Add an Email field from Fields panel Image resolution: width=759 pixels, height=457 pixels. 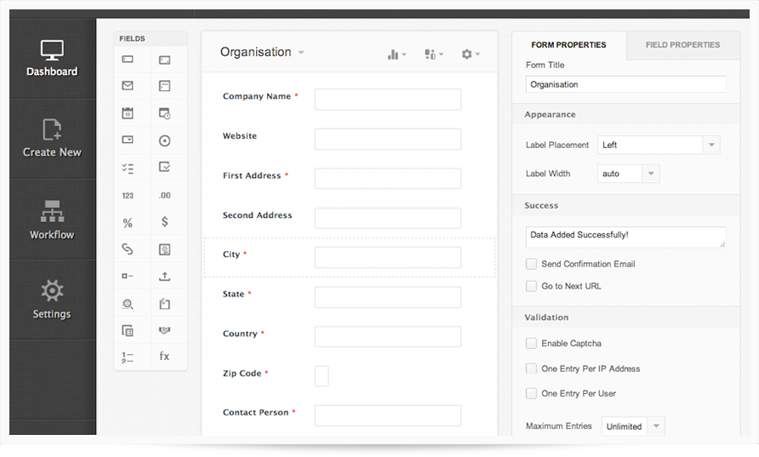[128, 86]
